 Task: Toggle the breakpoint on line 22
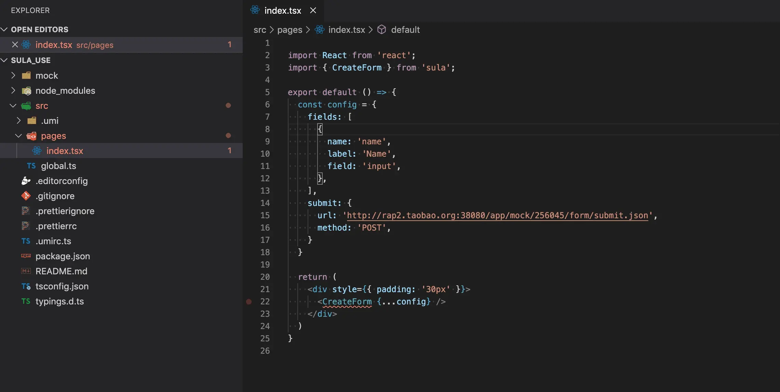click(x=249, y=302)
